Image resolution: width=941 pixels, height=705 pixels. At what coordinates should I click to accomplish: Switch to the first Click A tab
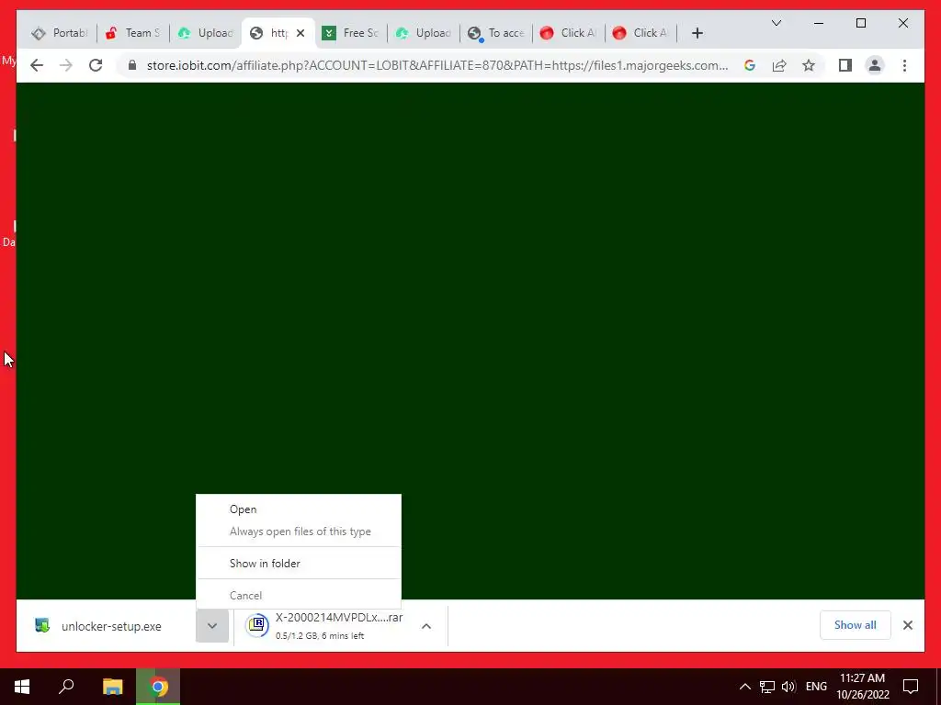pos(569,33)
